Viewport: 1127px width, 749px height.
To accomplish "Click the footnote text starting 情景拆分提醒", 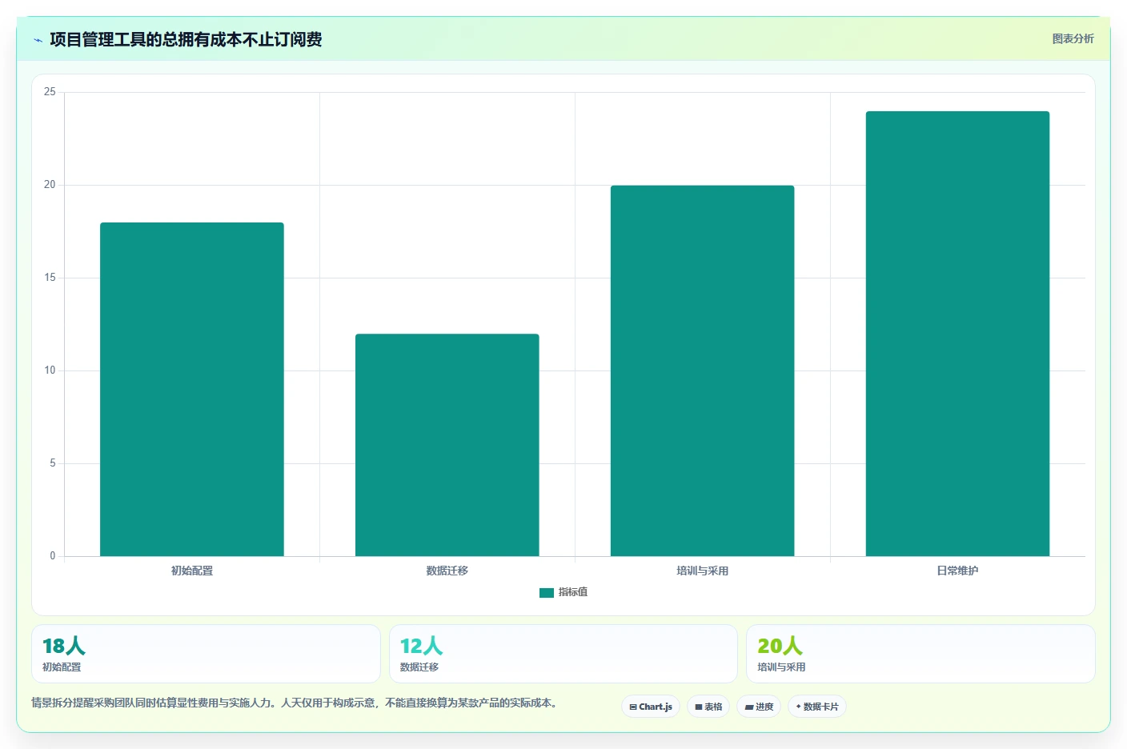I will pyautogui.click(x=294, y=703).
